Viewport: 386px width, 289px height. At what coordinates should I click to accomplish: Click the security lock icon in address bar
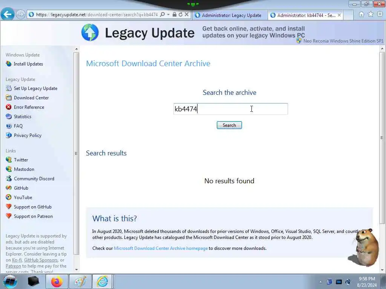(175, 15)
